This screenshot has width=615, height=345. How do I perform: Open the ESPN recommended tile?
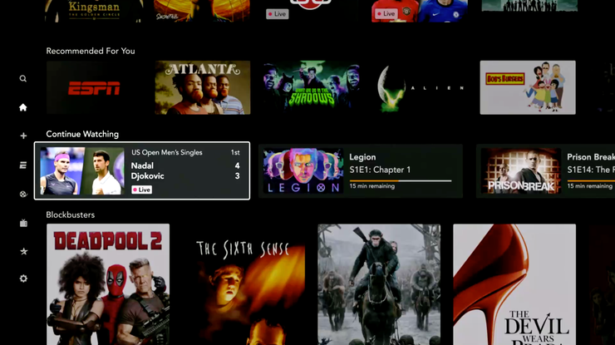tap(93, 87)
